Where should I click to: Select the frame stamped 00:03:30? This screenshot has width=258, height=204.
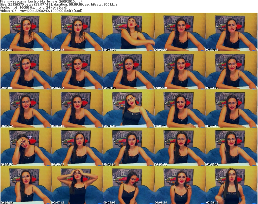click(x=232, y=70)
